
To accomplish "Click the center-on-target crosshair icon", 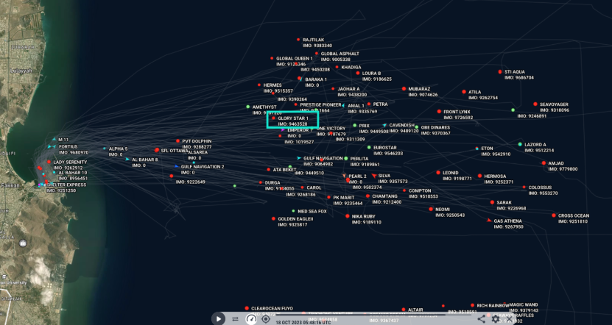I will click(266, 319).
